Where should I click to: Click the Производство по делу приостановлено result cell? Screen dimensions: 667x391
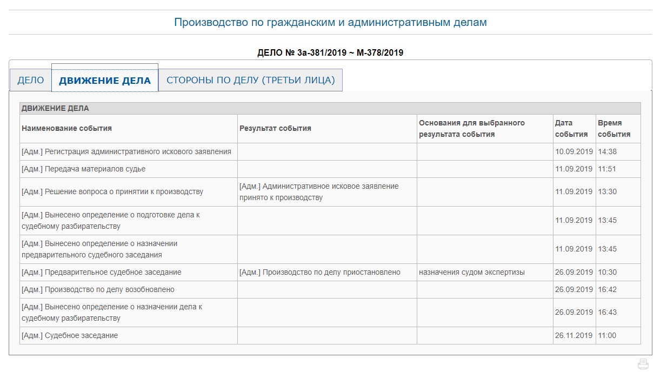coord(319,273)
